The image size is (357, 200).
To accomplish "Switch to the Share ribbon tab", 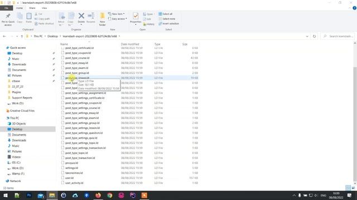I will (x=32, y=8).
